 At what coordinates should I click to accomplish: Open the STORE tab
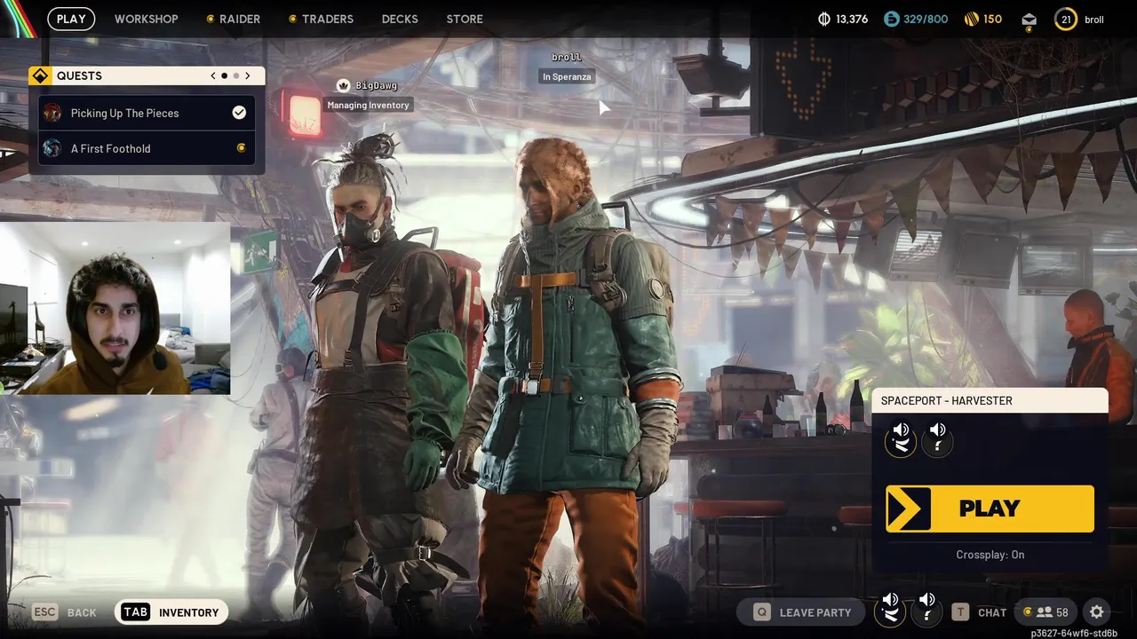[465, 19]
